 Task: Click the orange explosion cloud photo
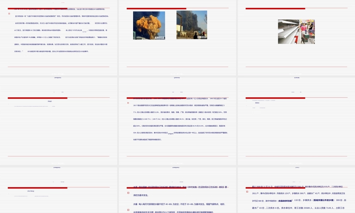149,25
